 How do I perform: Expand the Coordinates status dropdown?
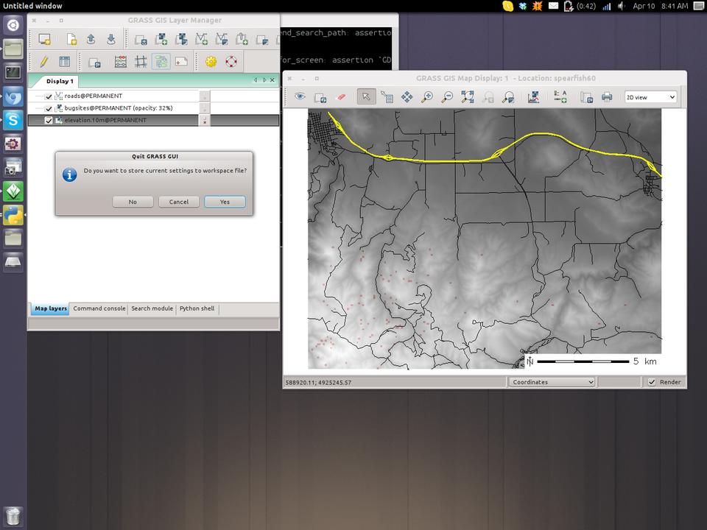pyautogui.click(x=552, y=382)
